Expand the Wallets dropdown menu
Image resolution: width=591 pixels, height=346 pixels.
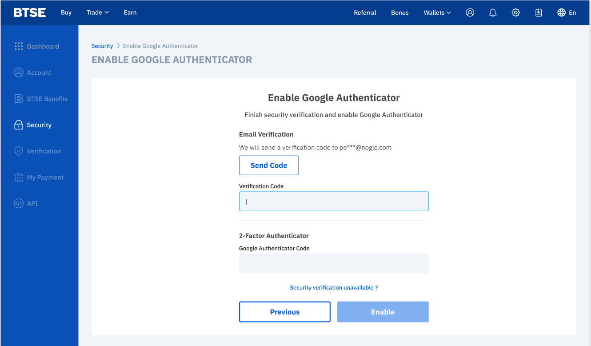437,12
